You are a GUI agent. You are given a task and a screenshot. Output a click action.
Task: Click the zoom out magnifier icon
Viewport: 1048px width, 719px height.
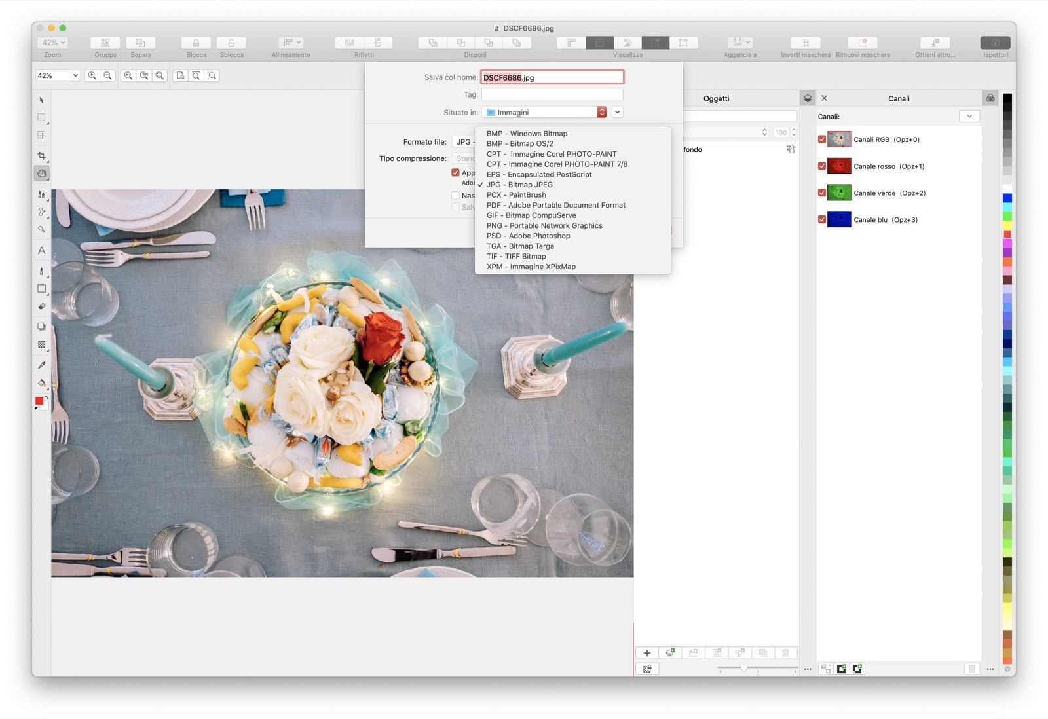108,76
